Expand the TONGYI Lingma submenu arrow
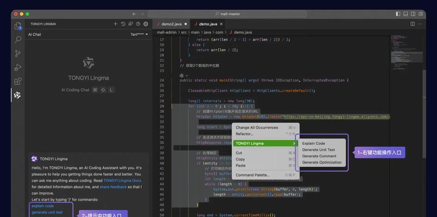The width and height of the screenshot is (437, 217). pos(294,144)
